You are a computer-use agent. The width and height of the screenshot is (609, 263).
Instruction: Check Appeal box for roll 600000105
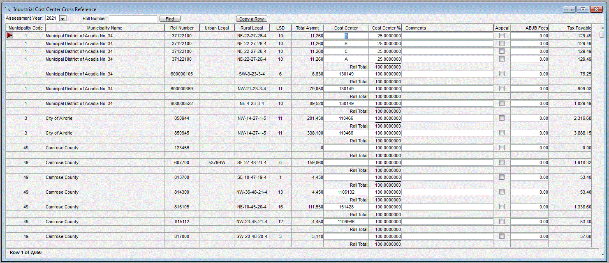[x=502, y=74]
